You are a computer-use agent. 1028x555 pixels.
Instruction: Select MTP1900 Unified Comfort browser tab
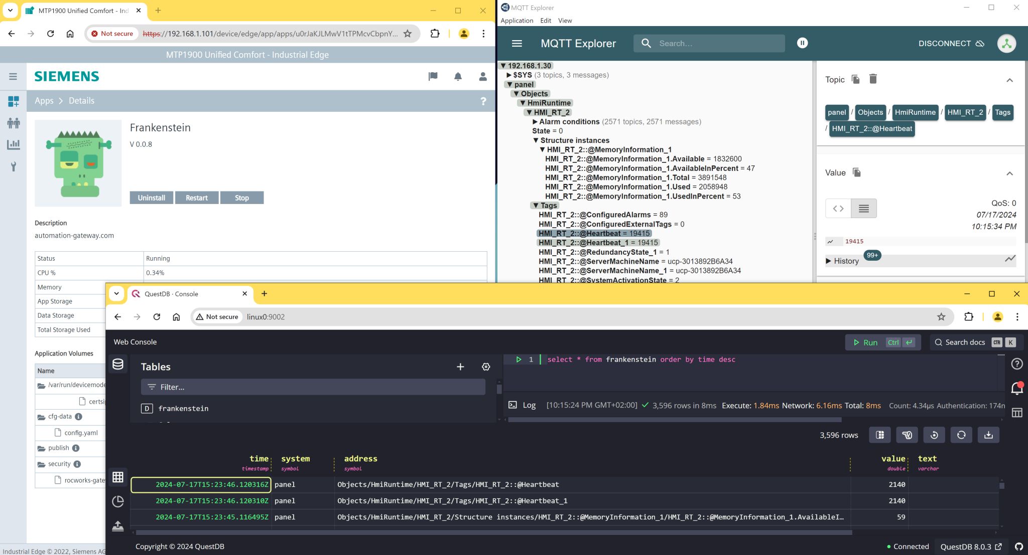pyautogui.click(x=83, y=11)
